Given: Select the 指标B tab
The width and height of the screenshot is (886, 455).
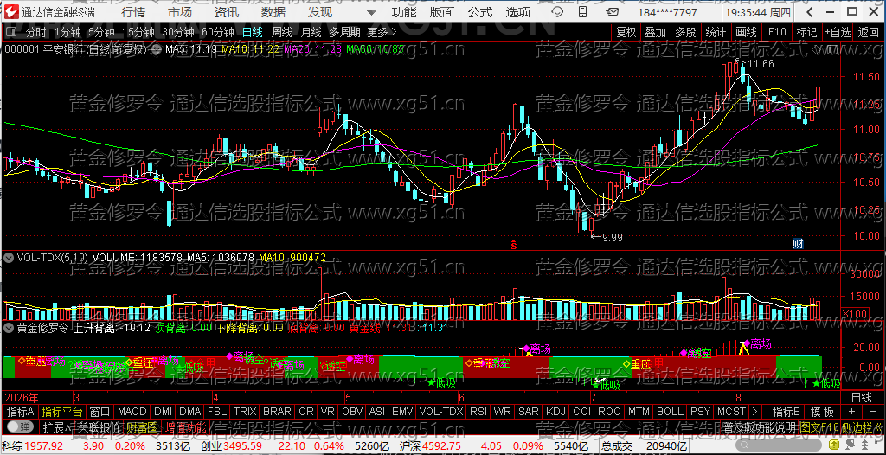Looking at the screenshot, I should [x=786, y=412].
